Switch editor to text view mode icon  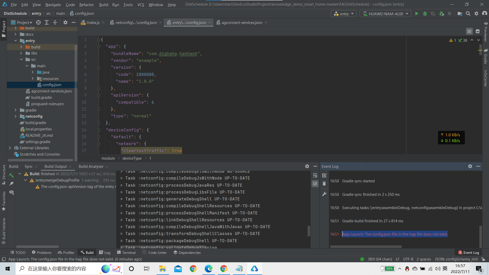point(469,31)
